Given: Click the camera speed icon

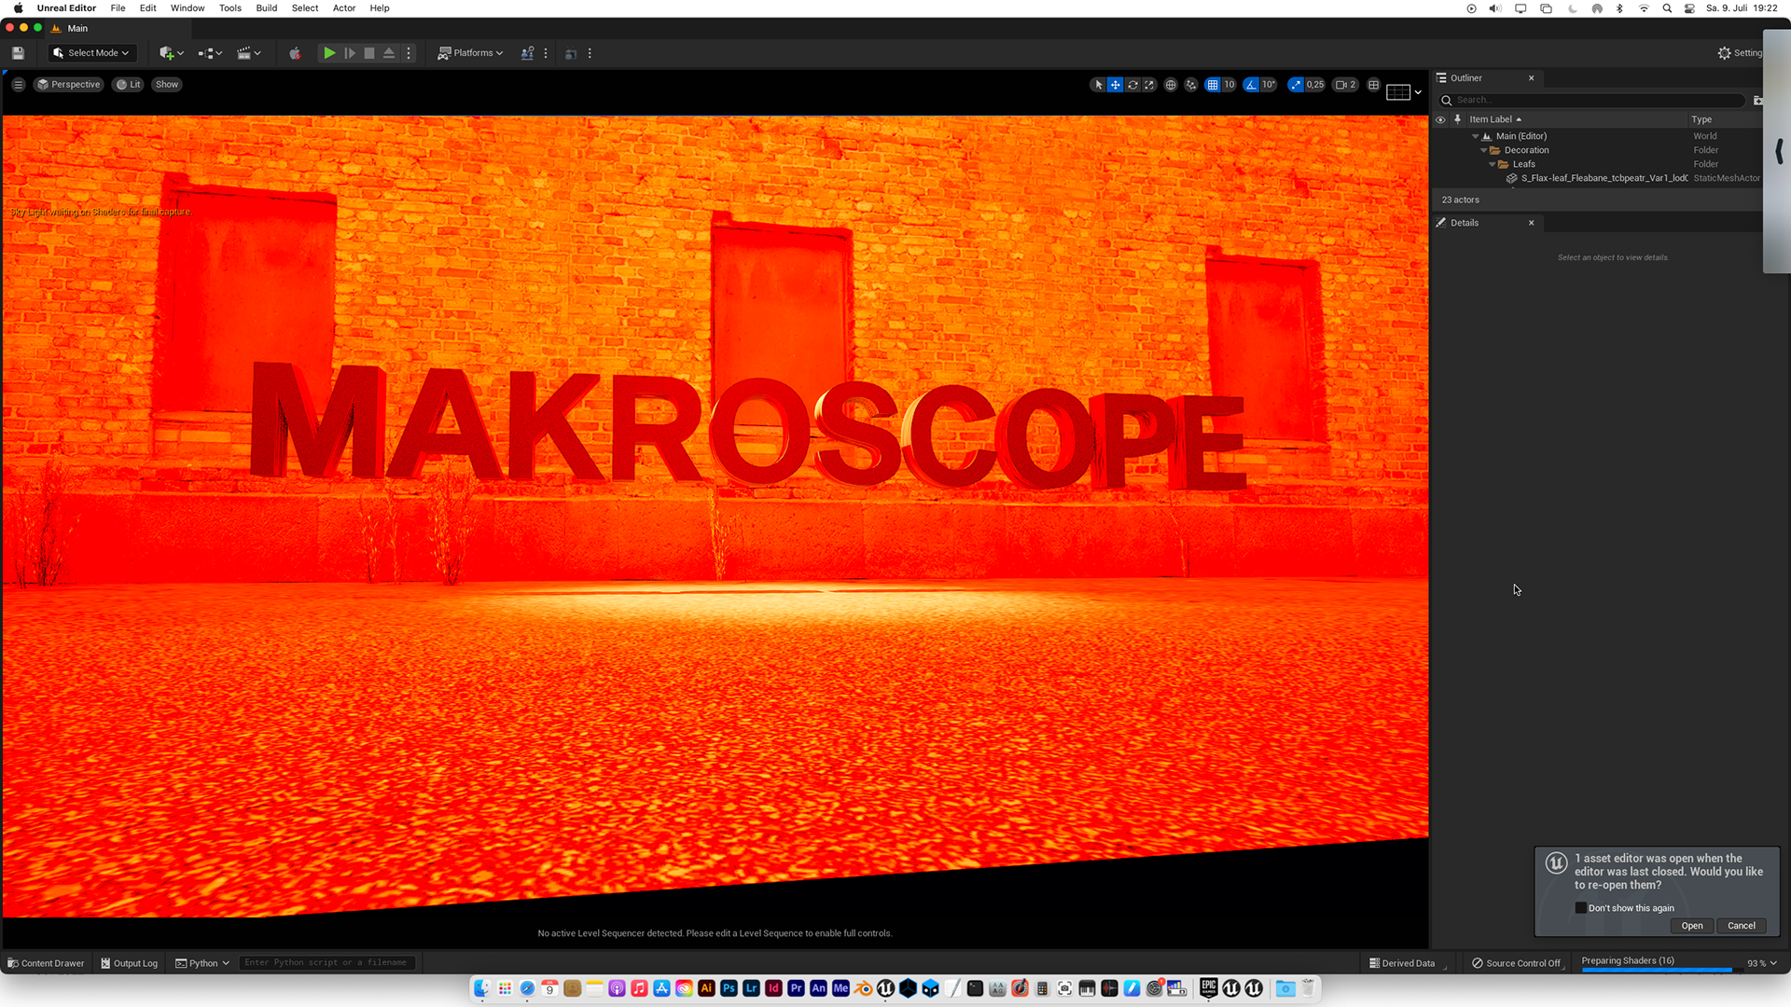Looking at the screenshot, I should click(x=1341, y=85).
